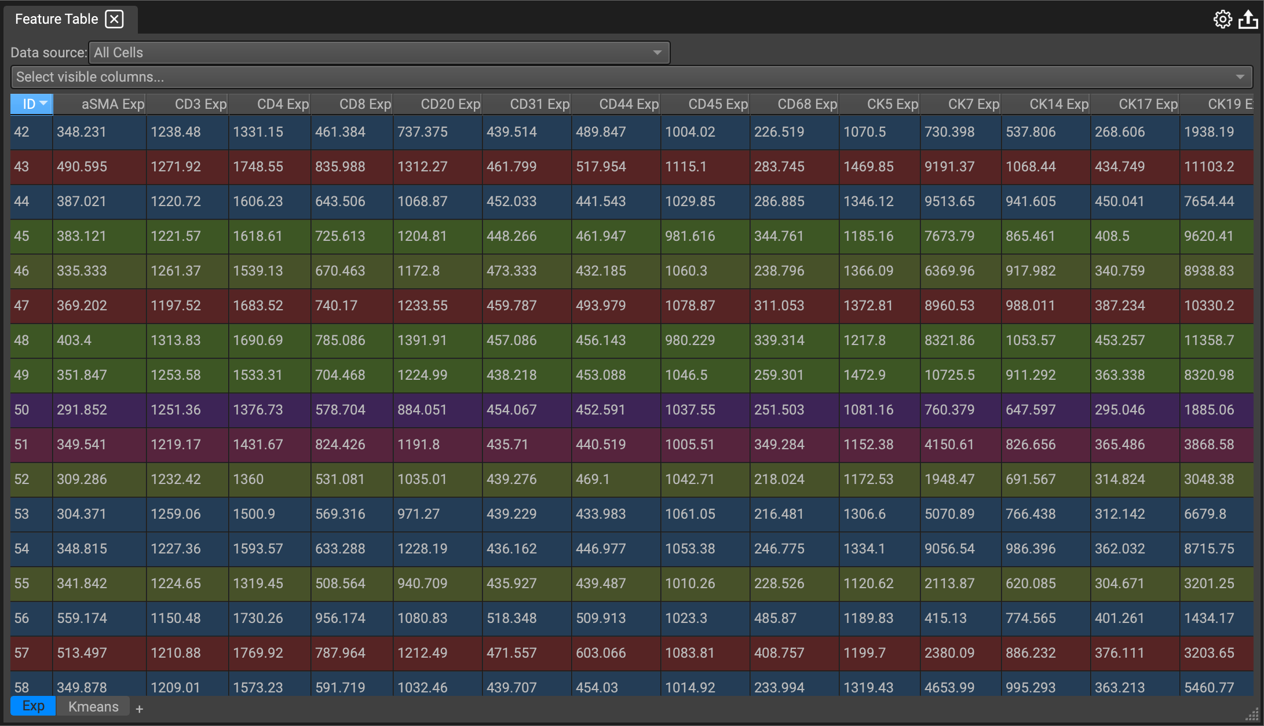Close the Feature Table tab
Viewport: 1264px width, 726px height.
tap(114, 19)
